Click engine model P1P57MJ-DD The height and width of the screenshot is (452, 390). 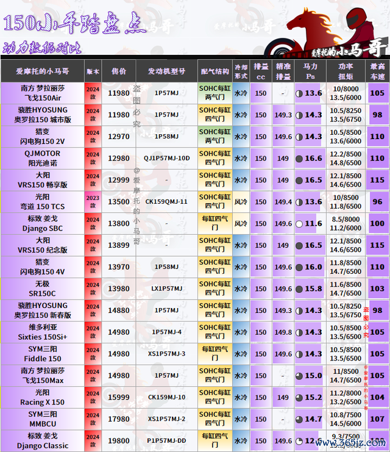click(x=167, y=441)
